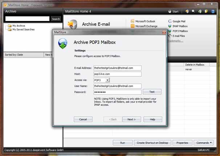Click the Start icon in MailStore header
220x156 pixels.
coord(170,12)
